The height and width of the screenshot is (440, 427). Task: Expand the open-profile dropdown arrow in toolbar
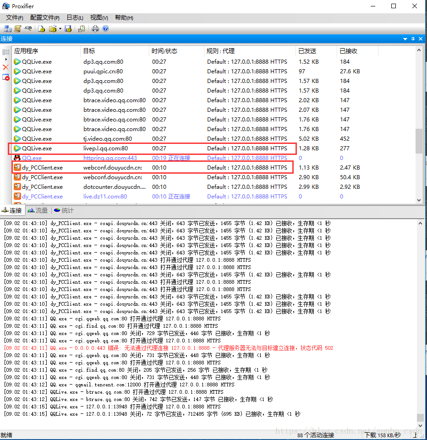[60, 28]
